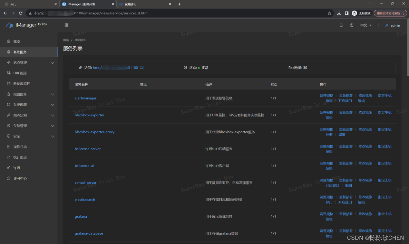The height and width of the screenshot is (244, 409).
Task: Expand the 存储管理 sidebar menu
Action: coord(53,126)
